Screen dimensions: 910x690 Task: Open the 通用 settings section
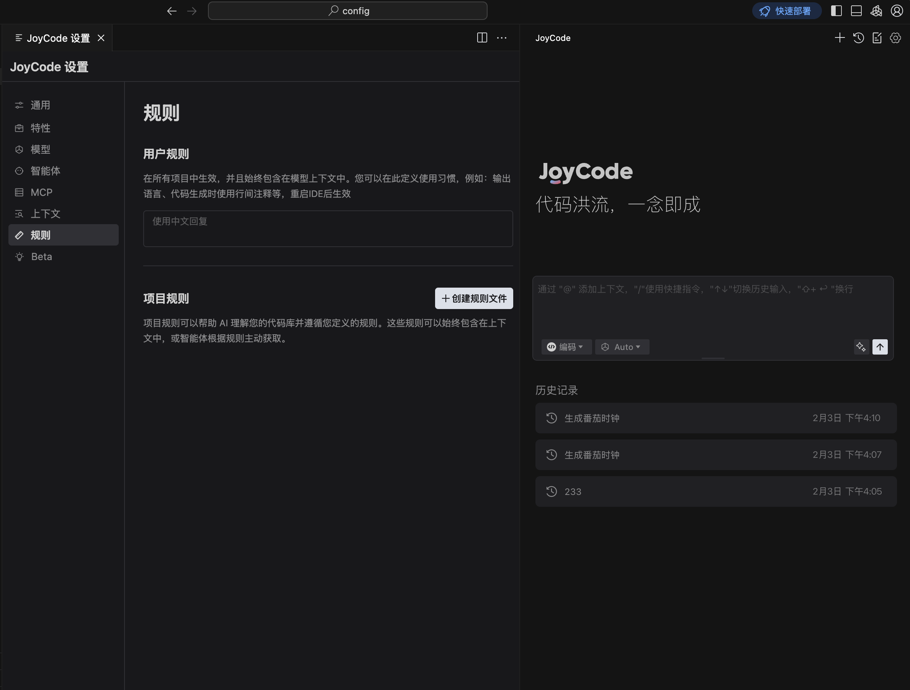(63, 105)
